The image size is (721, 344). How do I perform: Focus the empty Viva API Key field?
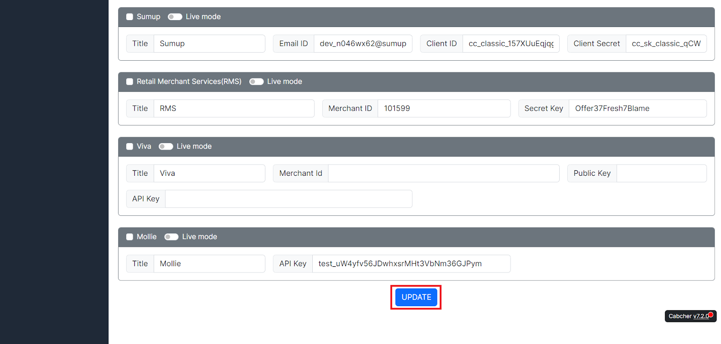pos(289,199)
